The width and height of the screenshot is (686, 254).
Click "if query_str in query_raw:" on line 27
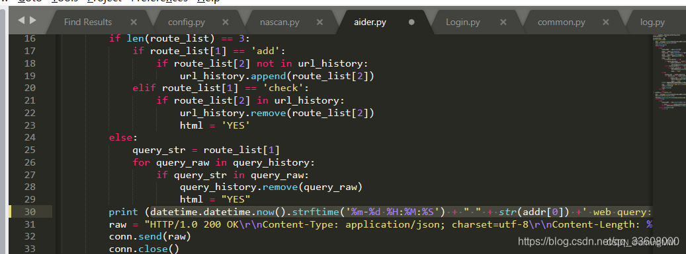click(x=233, y=175)
